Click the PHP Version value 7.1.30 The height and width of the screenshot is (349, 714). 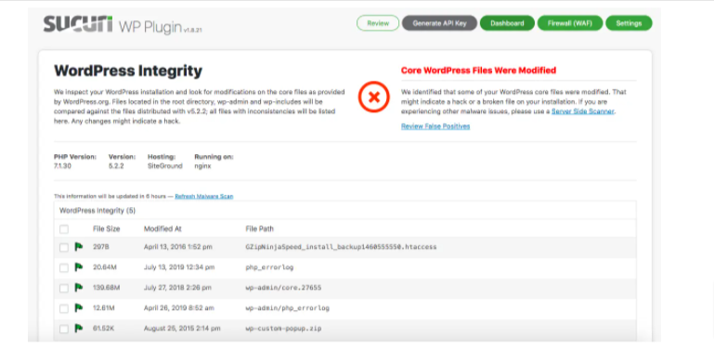coord(62,166)
